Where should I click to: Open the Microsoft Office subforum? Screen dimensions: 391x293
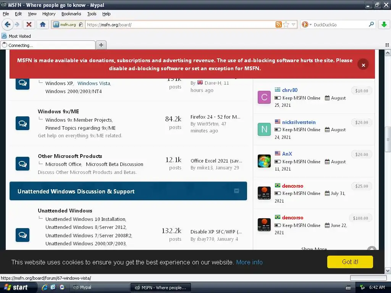(x=63, y=164)
